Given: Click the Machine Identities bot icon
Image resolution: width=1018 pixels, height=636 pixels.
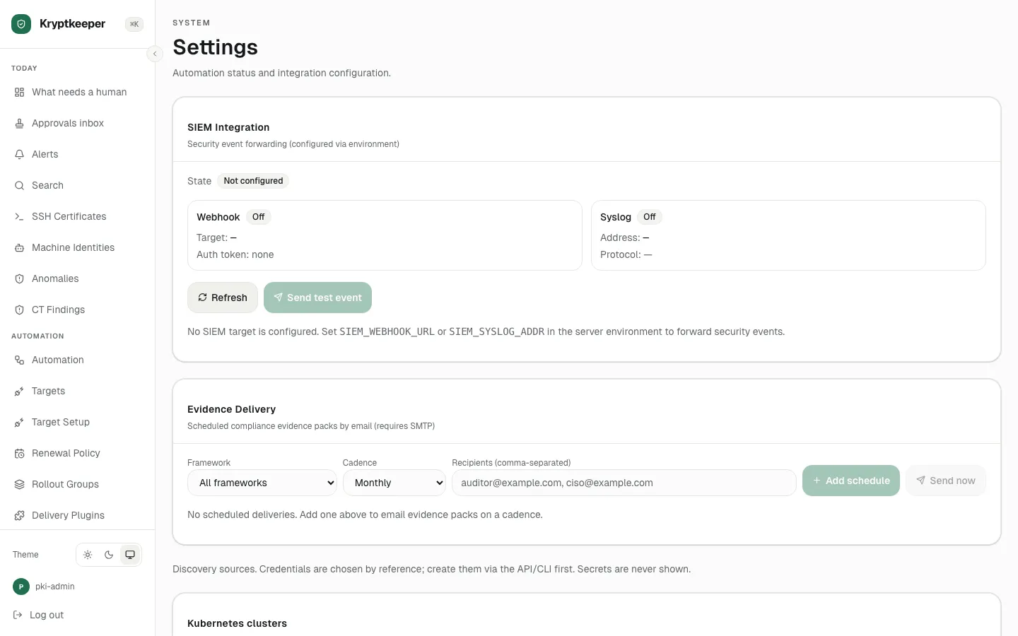Looking at the screenshot, I should click(x=19, y=248).
